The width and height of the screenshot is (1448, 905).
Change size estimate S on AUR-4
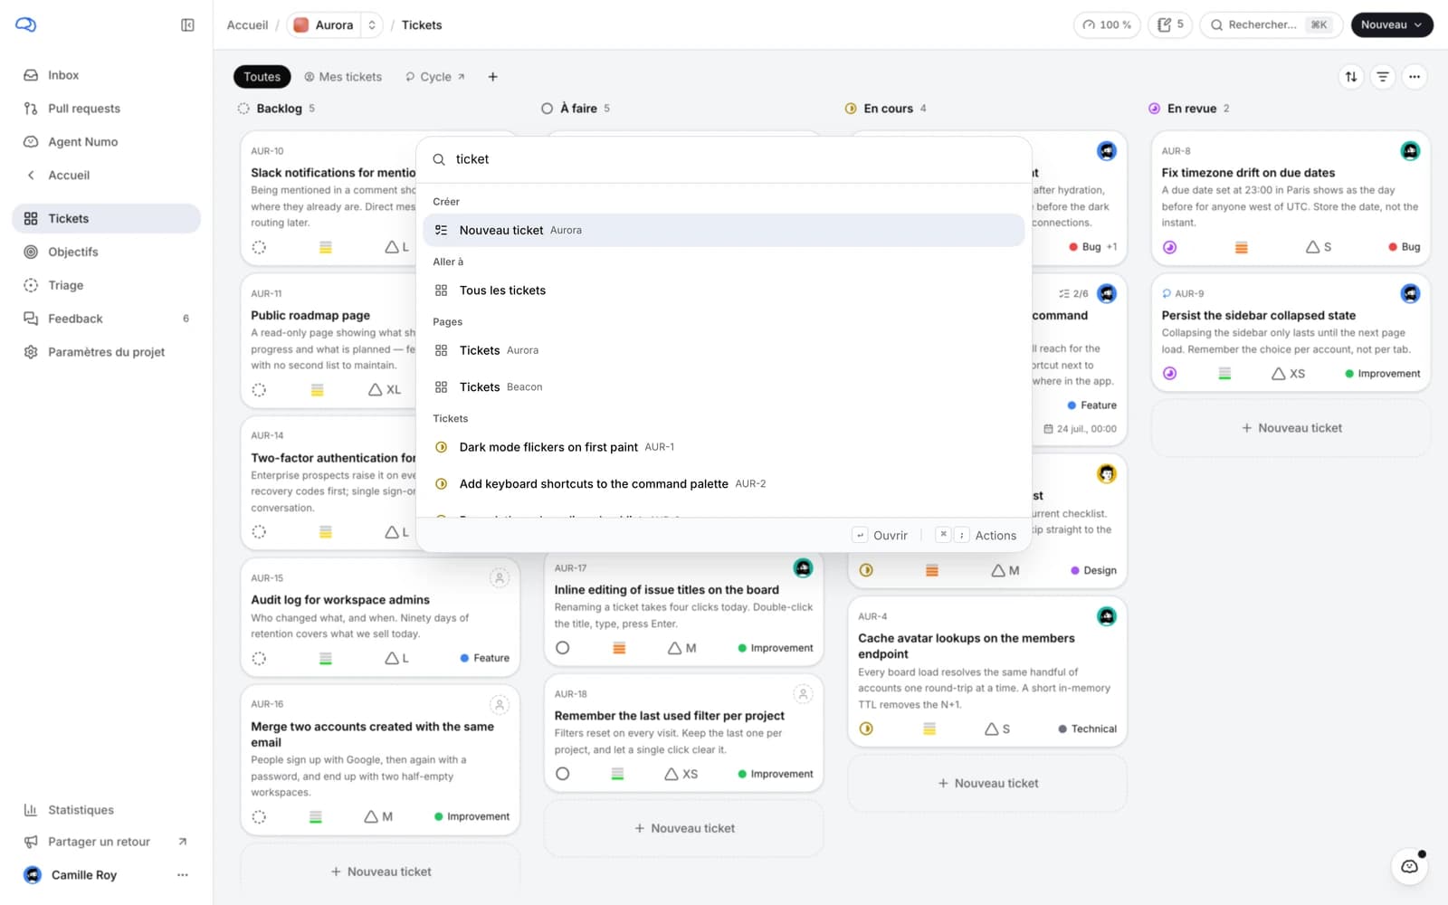pos(997,729)
